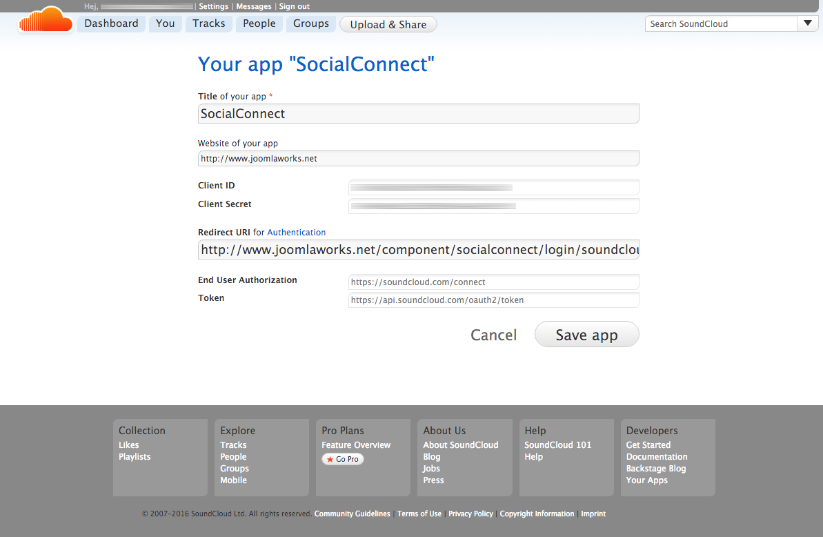
Task: Open the Dashboard tab
Action: (x=111, y=23)
